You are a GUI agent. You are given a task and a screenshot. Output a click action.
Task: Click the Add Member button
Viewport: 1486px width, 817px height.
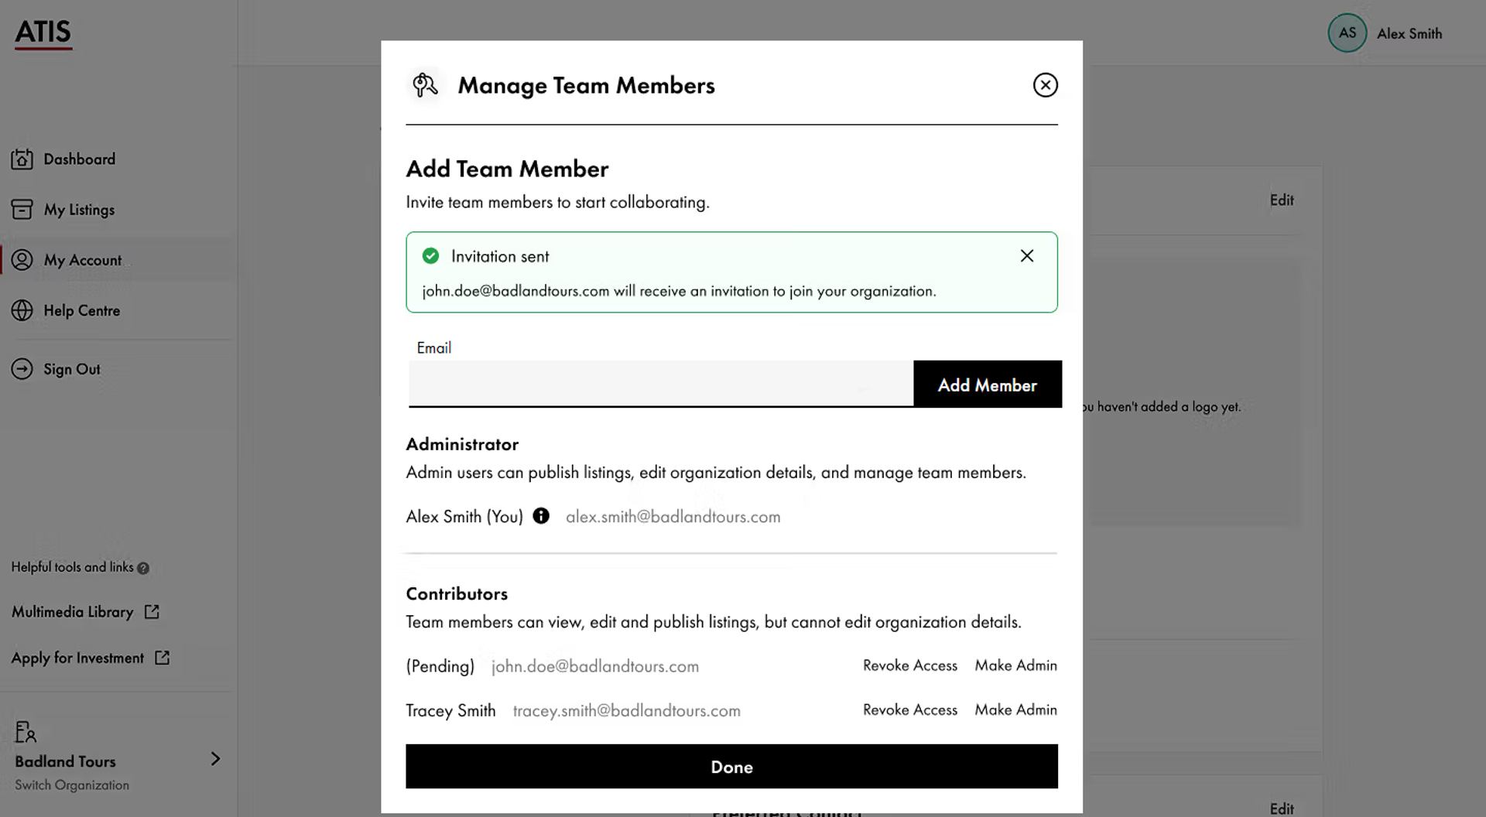point(988,385)
